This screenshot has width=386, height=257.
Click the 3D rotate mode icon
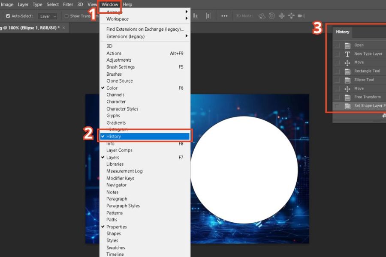[x=261, y=16]
